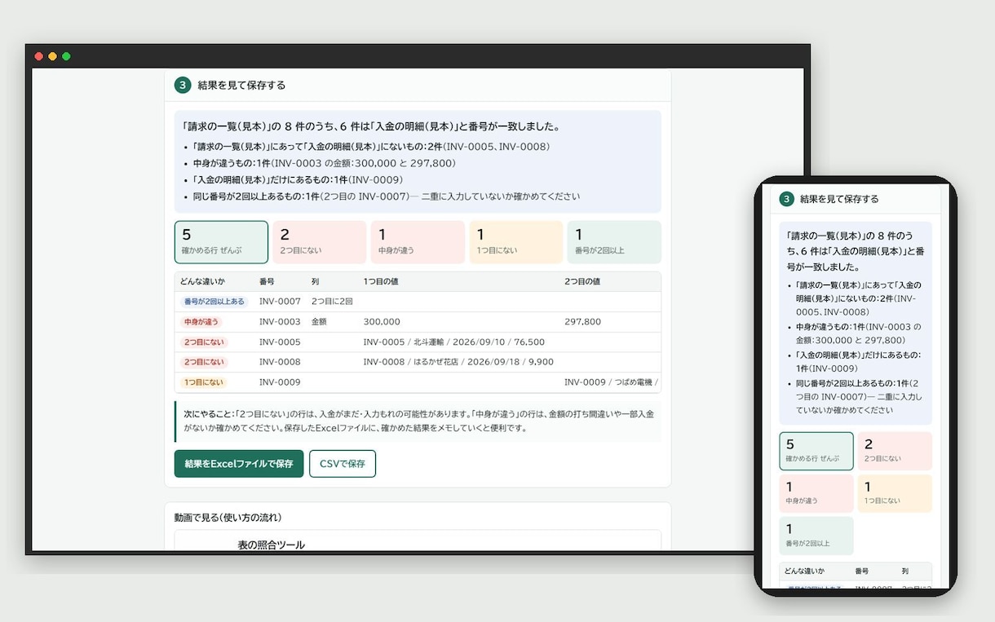995x622 pixels.
Task: Click the '結果を見て保存する' heading in the desktop window
Action: tap(241, 85)
